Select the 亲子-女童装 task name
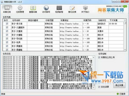The width and height of the screenshot is (129, 96). tap(17, 31)
